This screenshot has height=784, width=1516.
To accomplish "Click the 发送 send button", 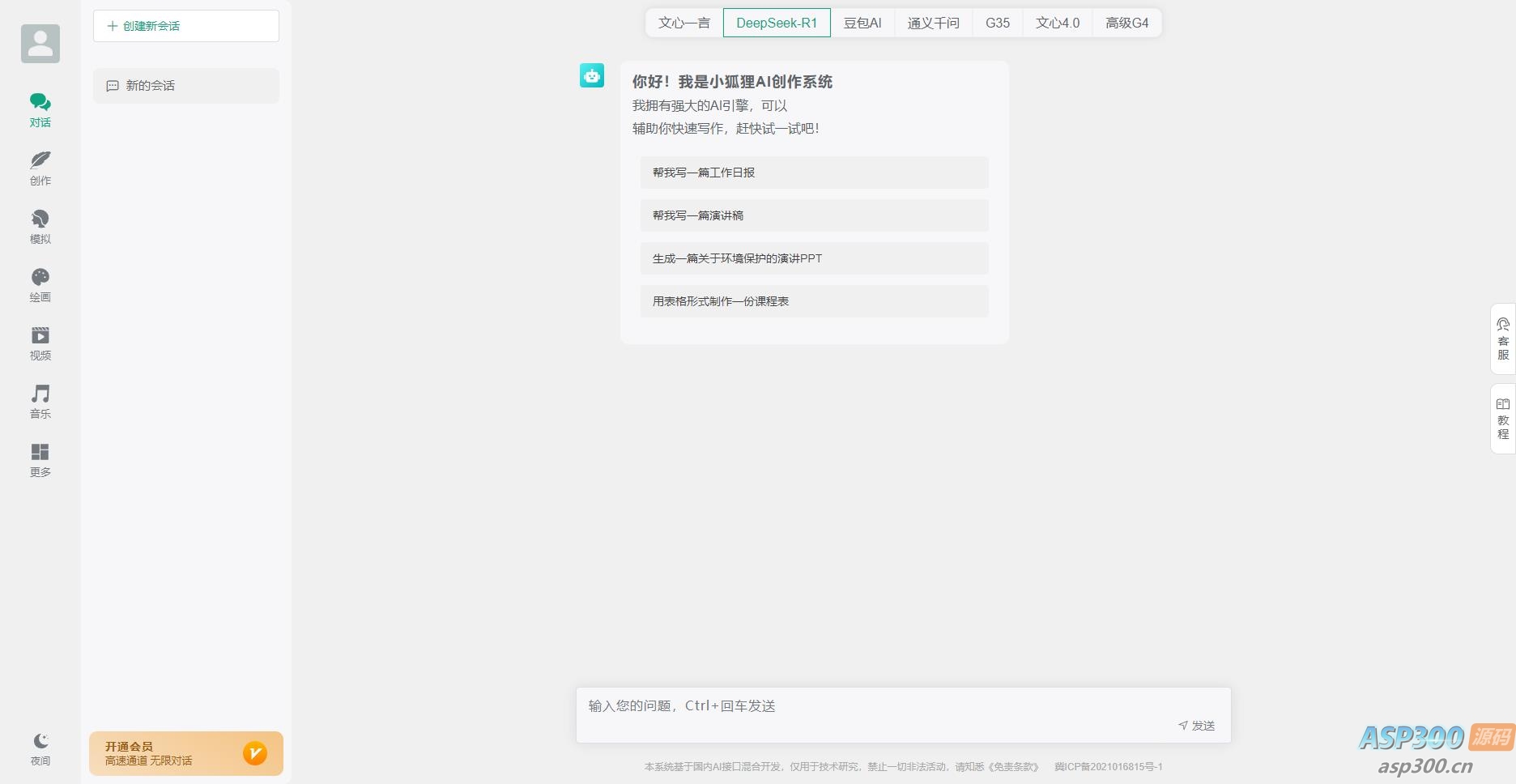I will (1196, 726).
